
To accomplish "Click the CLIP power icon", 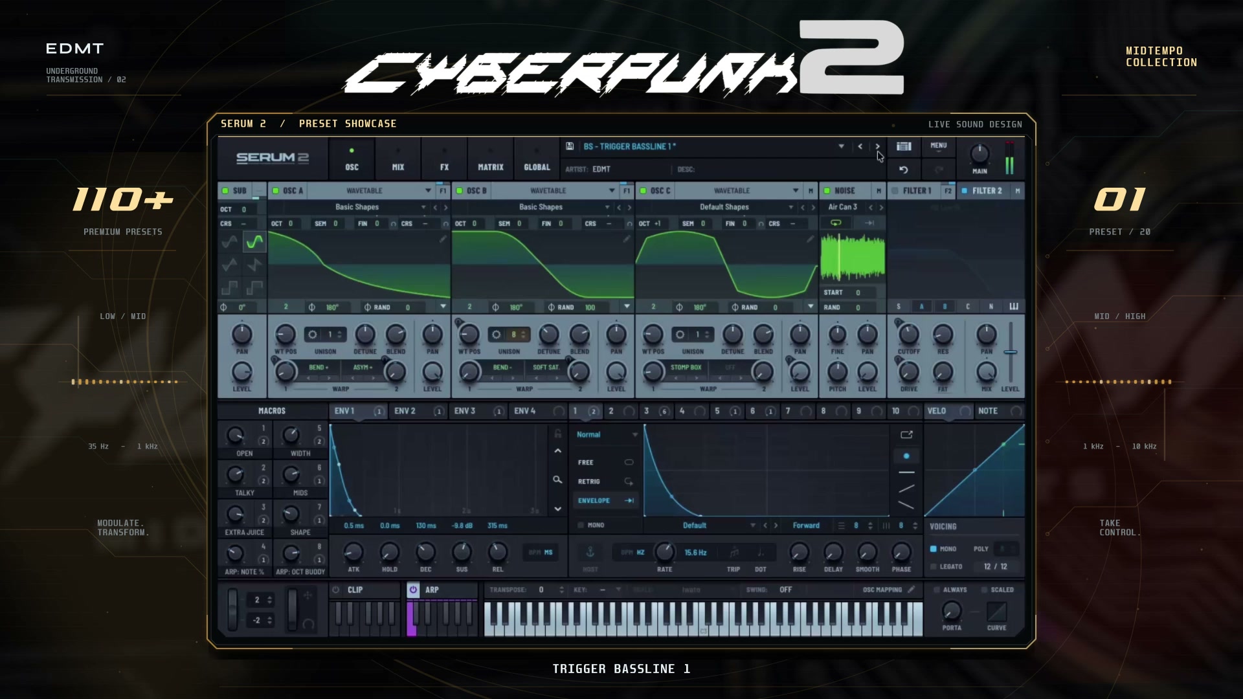I will (x=335, y=590).
